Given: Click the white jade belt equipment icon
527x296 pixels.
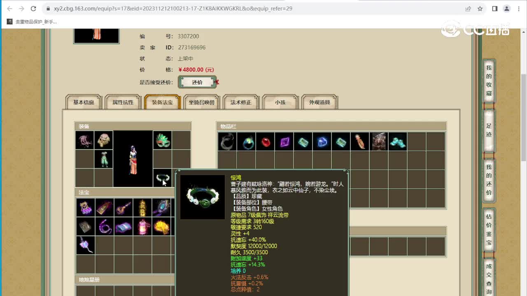Looking at the screenshot, I should [x=162, y=178].
